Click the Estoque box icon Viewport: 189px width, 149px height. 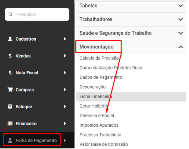point(10,107)
